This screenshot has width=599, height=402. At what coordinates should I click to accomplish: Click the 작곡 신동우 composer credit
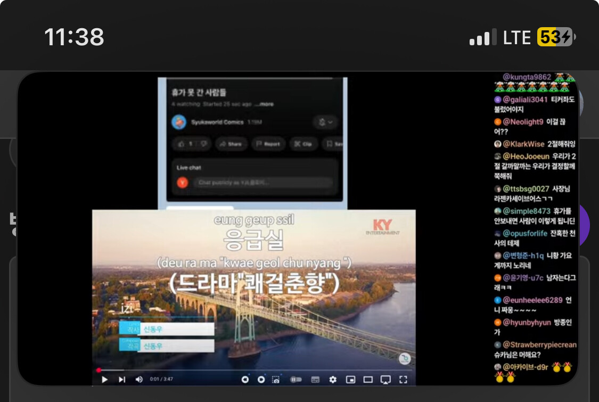click(x=166, y=346)
